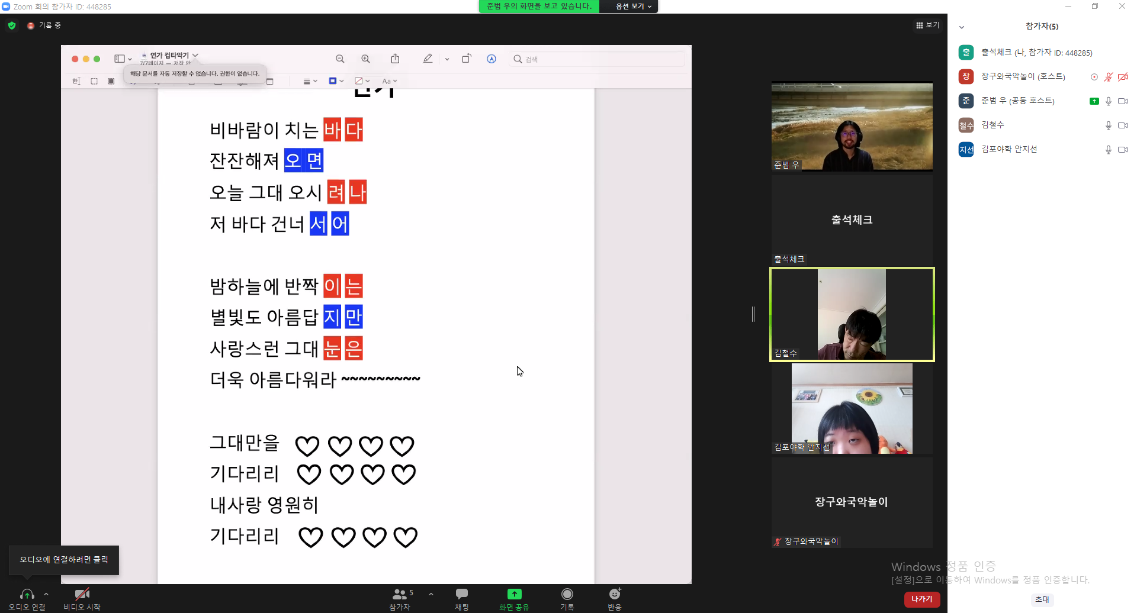The image size is (1137, 613).
Task: Open 반응 reactions button
Action: [x=615, y=599]
